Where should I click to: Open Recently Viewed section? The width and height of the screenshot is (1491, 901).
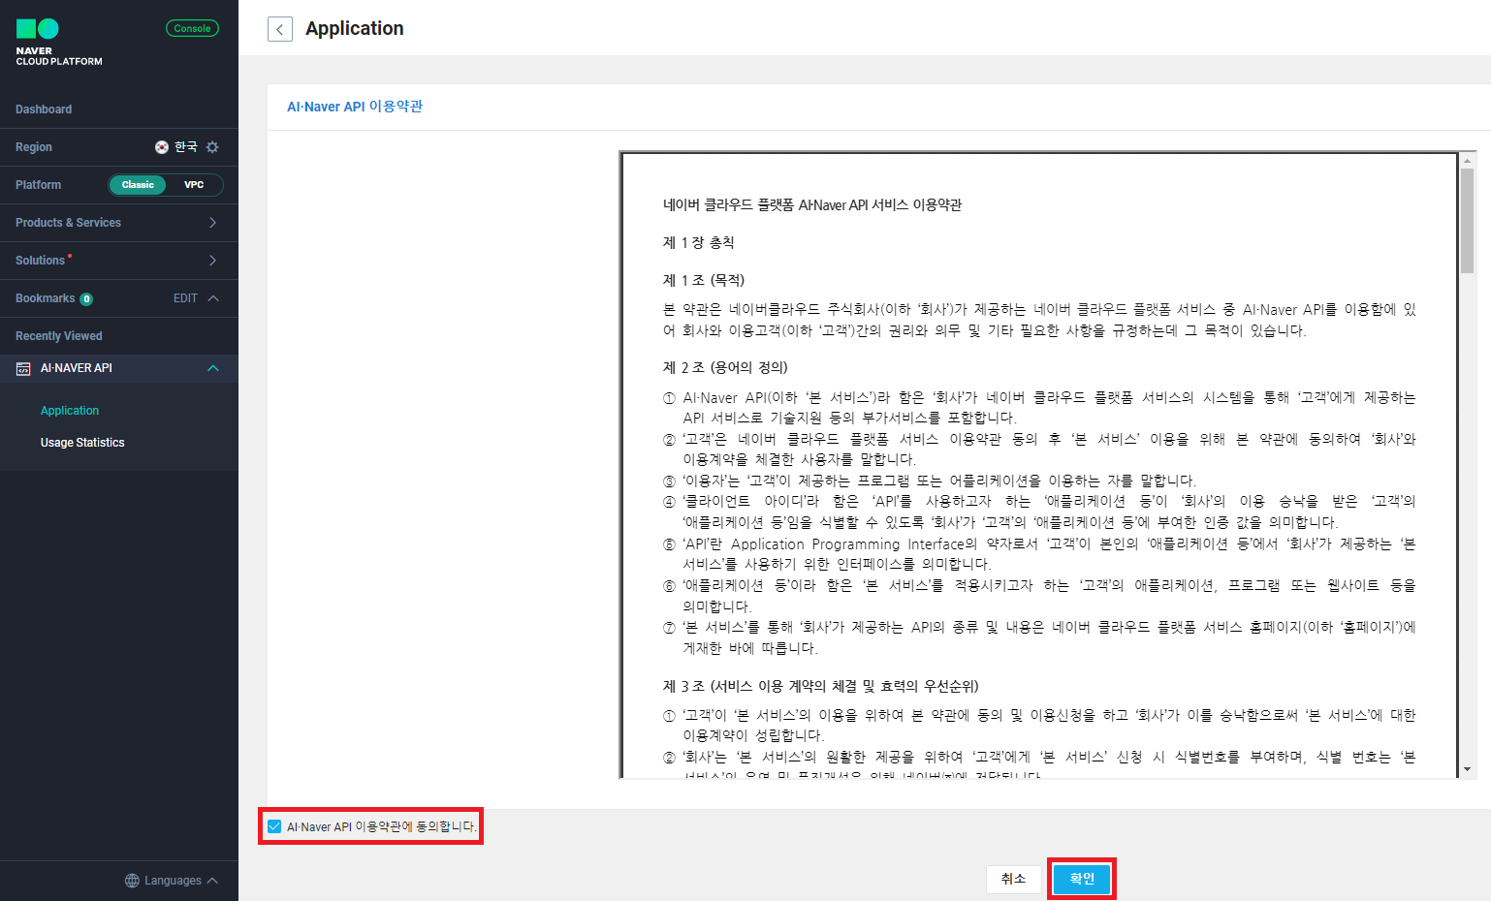tap(59, 336)
